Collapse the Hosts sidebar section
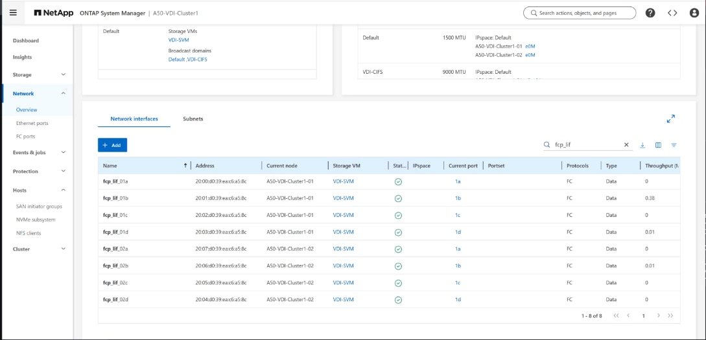 pyautogui.click(x=64, y=190)
